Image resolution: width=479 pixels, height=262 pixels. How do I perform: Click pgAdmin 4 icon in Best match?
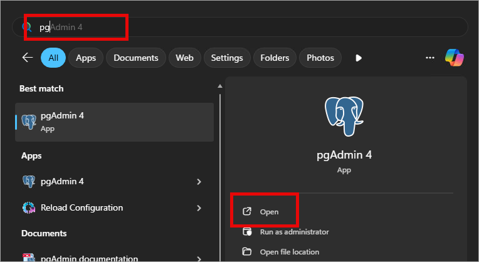[28, 122]
